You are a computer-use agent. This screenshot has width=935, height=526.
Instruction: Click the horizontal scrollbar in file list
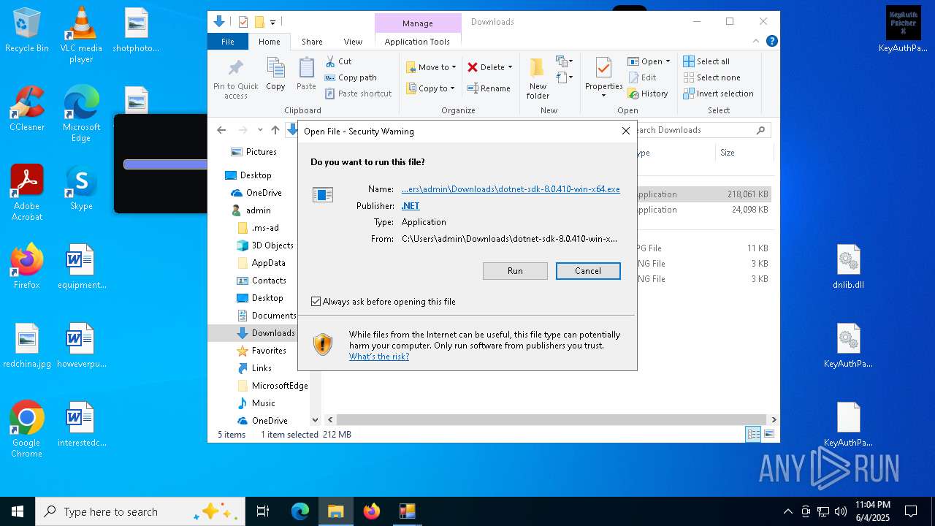(x=552, y=420)
